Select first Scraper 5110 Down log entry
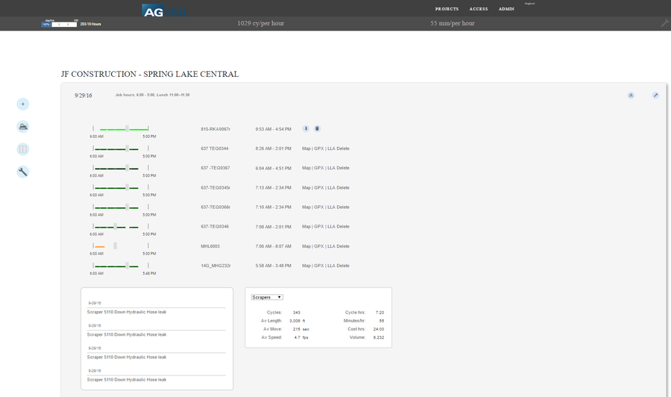This screenshot has height=397, width=671. [127, 312]
